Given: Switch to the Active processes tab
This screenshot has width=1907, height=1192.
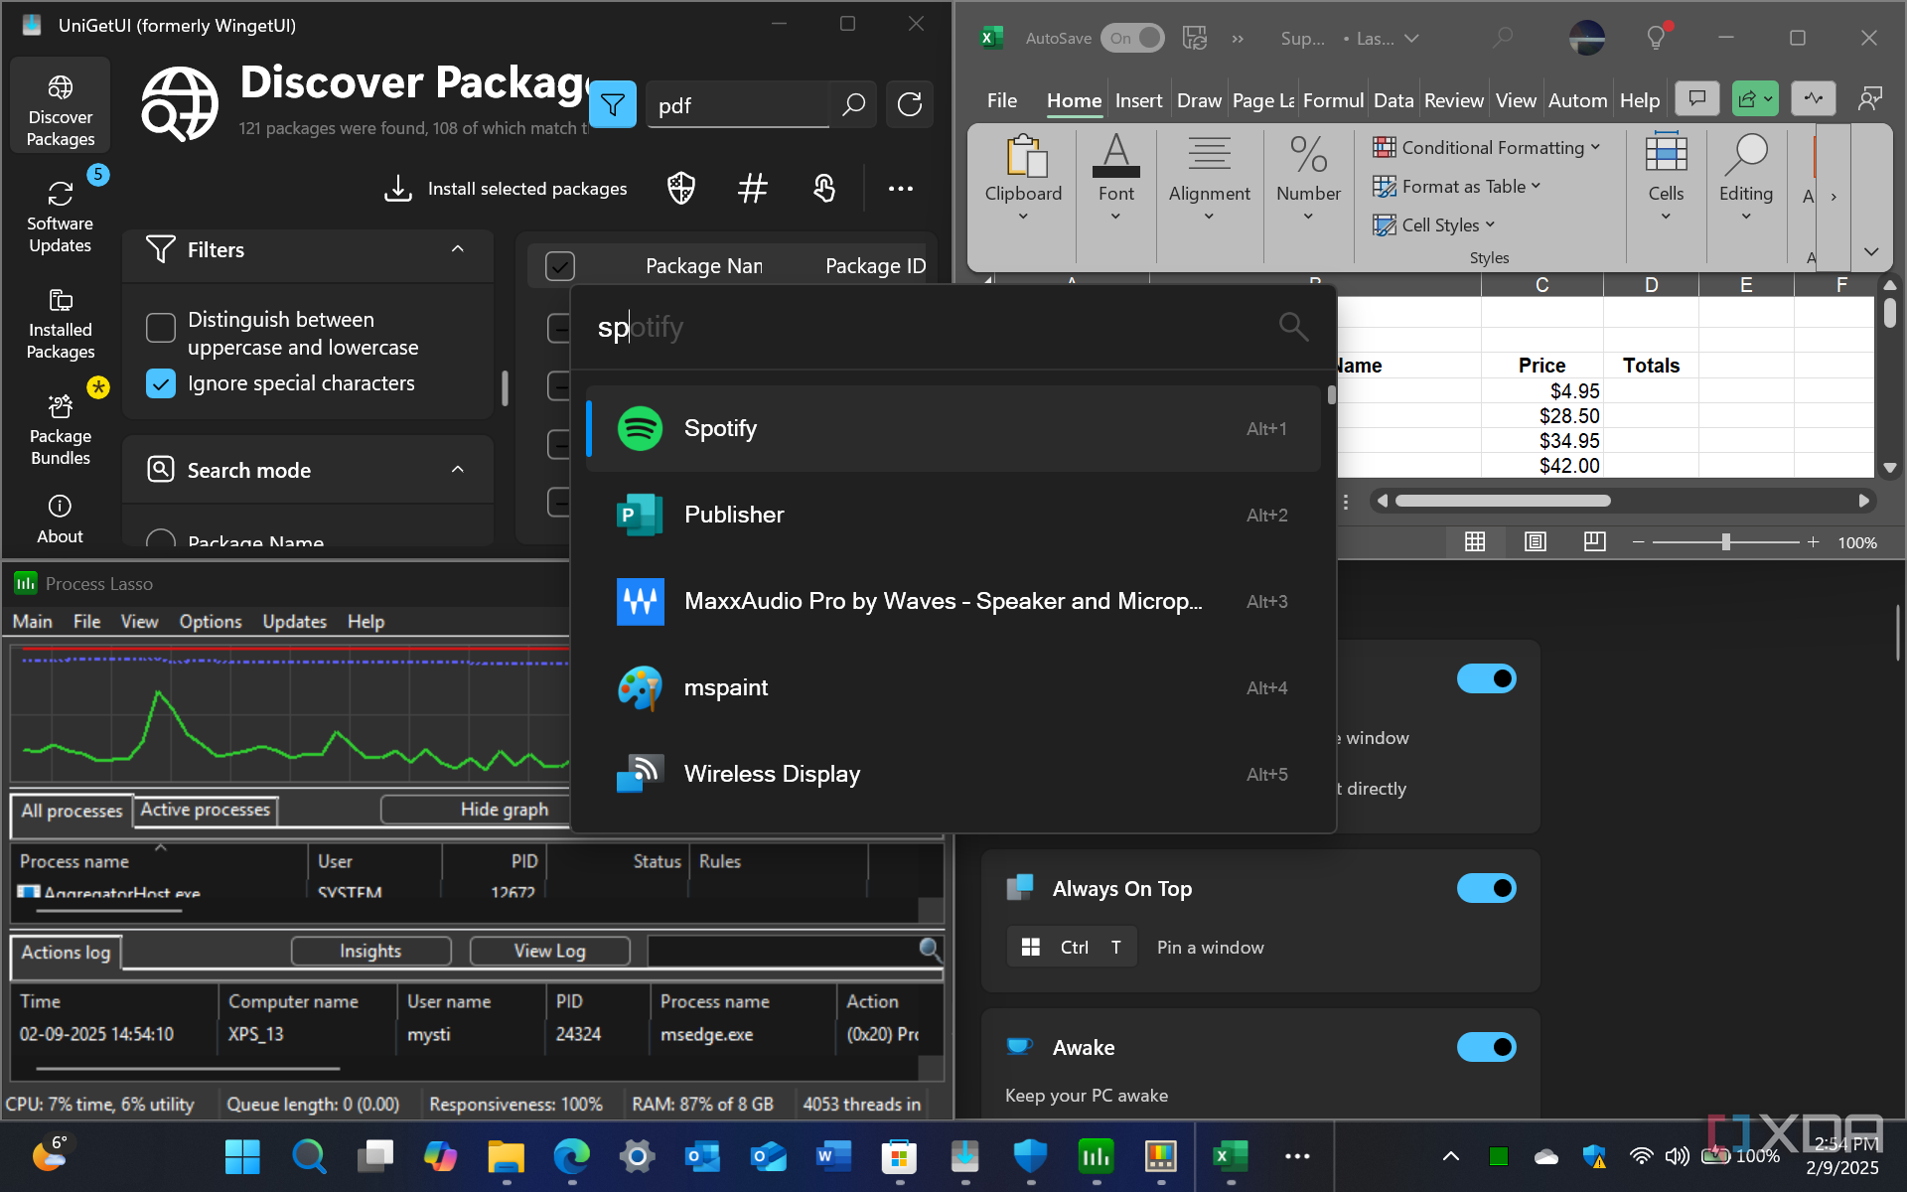Looking at the screenshot, I should pyautogui.click(x=205, y=810).
